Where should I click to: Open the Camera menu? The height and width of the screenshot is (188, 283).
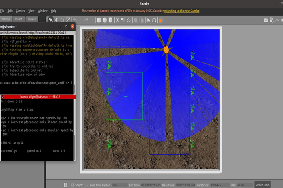pos(20,11)
